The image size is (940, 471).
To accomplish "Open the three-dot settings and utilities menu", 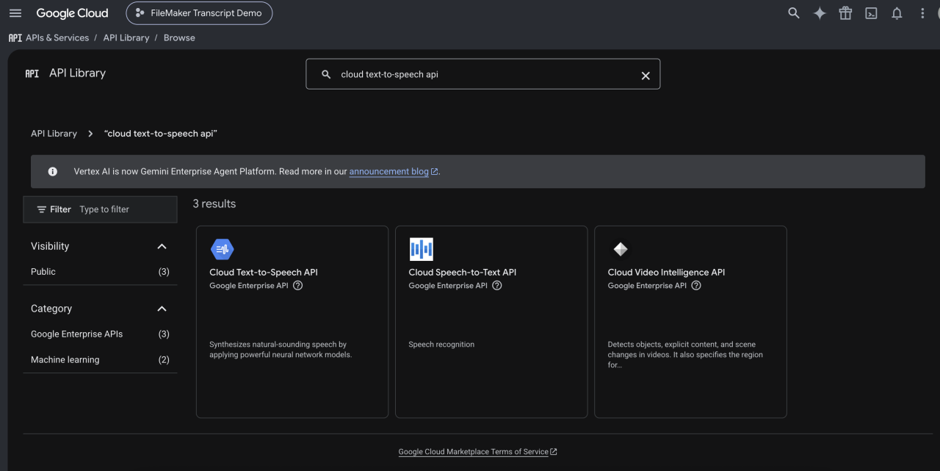I will coord(922,13).
